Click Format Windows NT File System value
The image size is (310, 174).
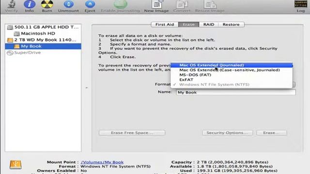[115, 166]
